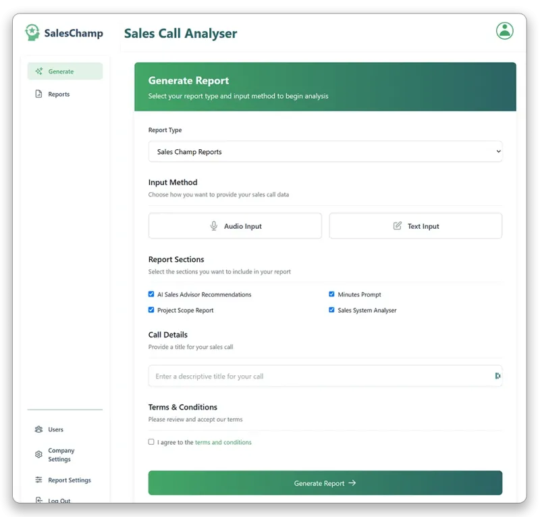Click the green Generate Report button
The height and width of the screenshot is (517, 540).
[x=325, y=483]
